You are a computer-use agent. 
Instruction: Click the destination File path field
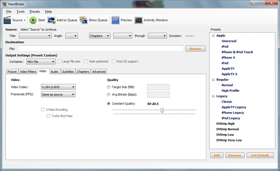tap(101, 48)
